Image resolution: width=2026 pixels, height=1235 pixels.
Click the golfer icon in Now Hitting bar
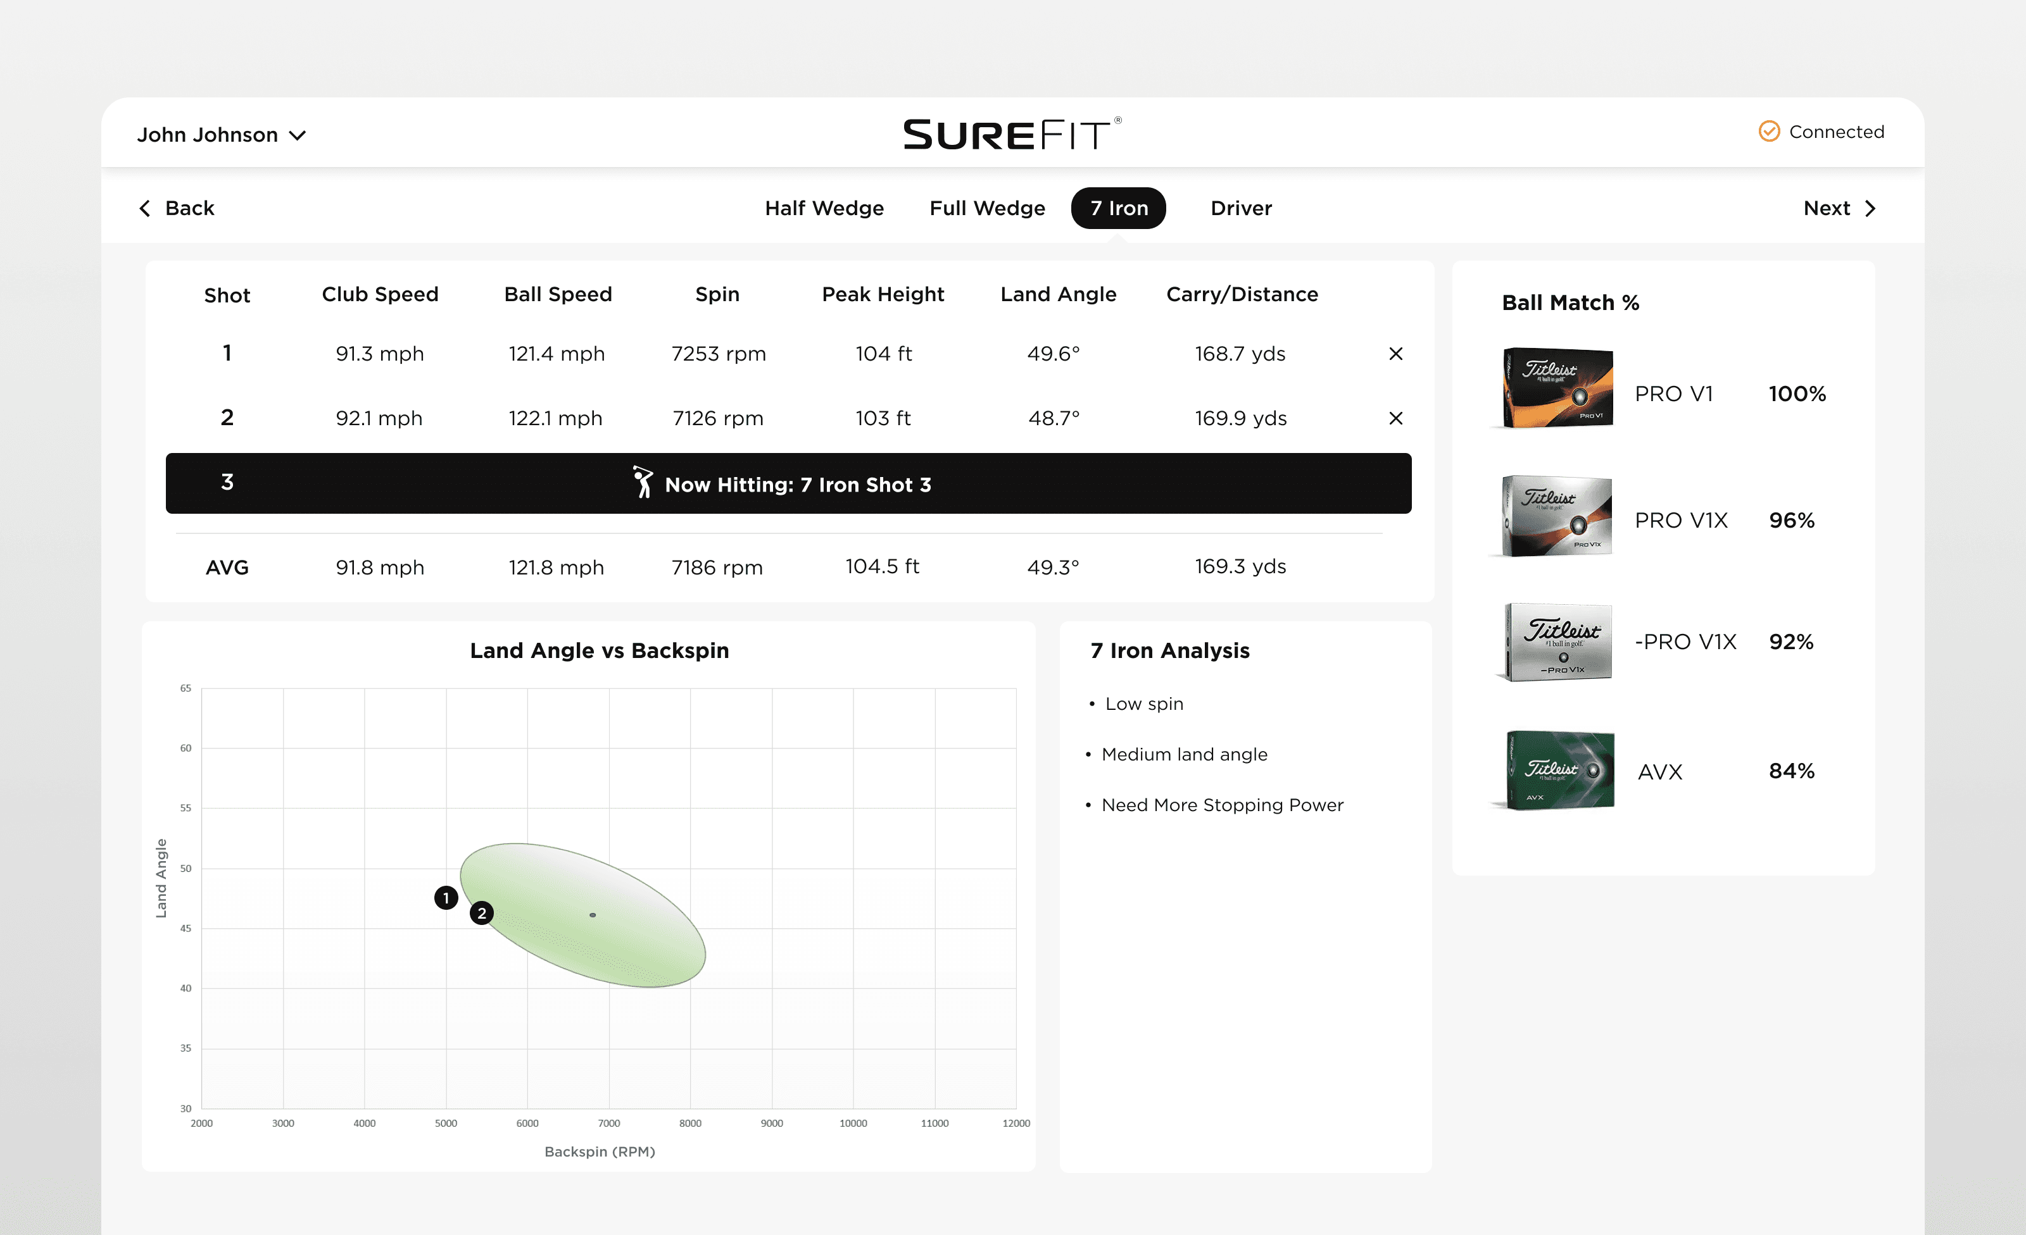[x=642, y=482]
